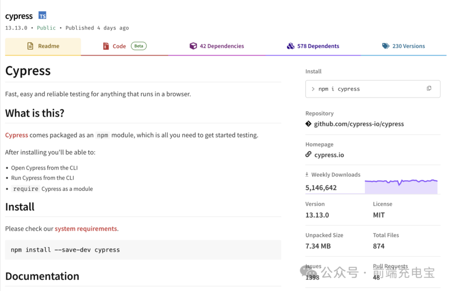Switch to the Code tab
449x291 pixels.
coord(125,46)
